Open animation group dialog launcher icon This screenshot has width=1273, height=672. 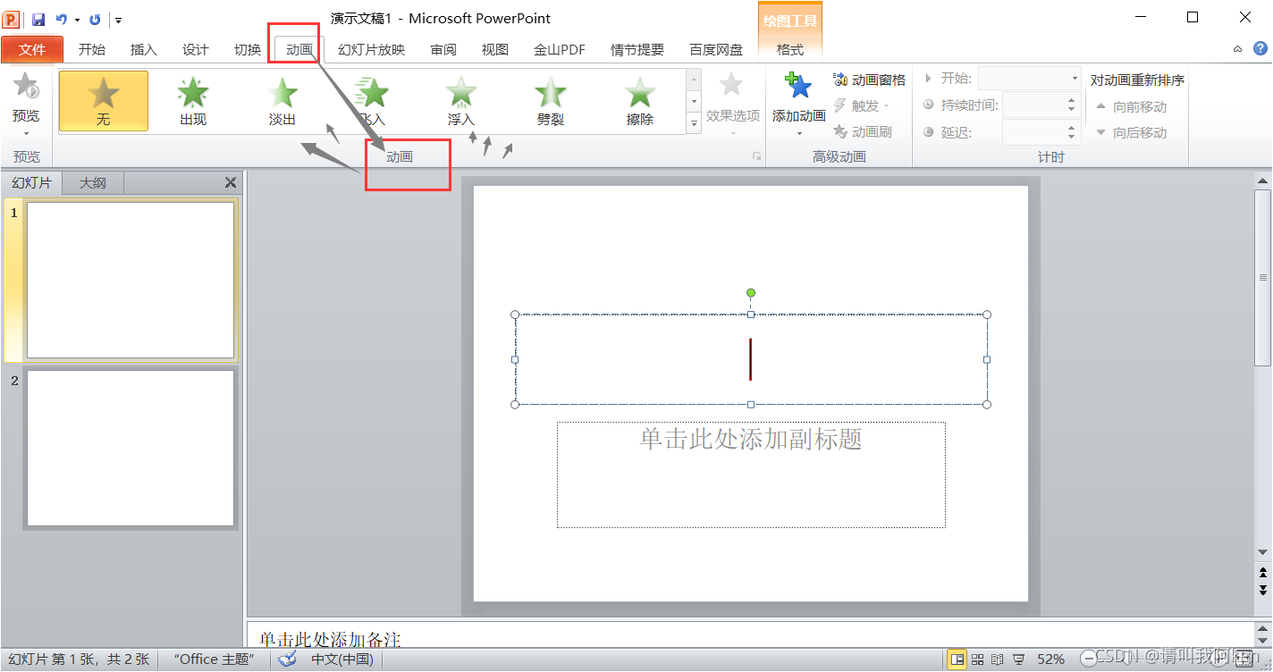tap(756, 156)
